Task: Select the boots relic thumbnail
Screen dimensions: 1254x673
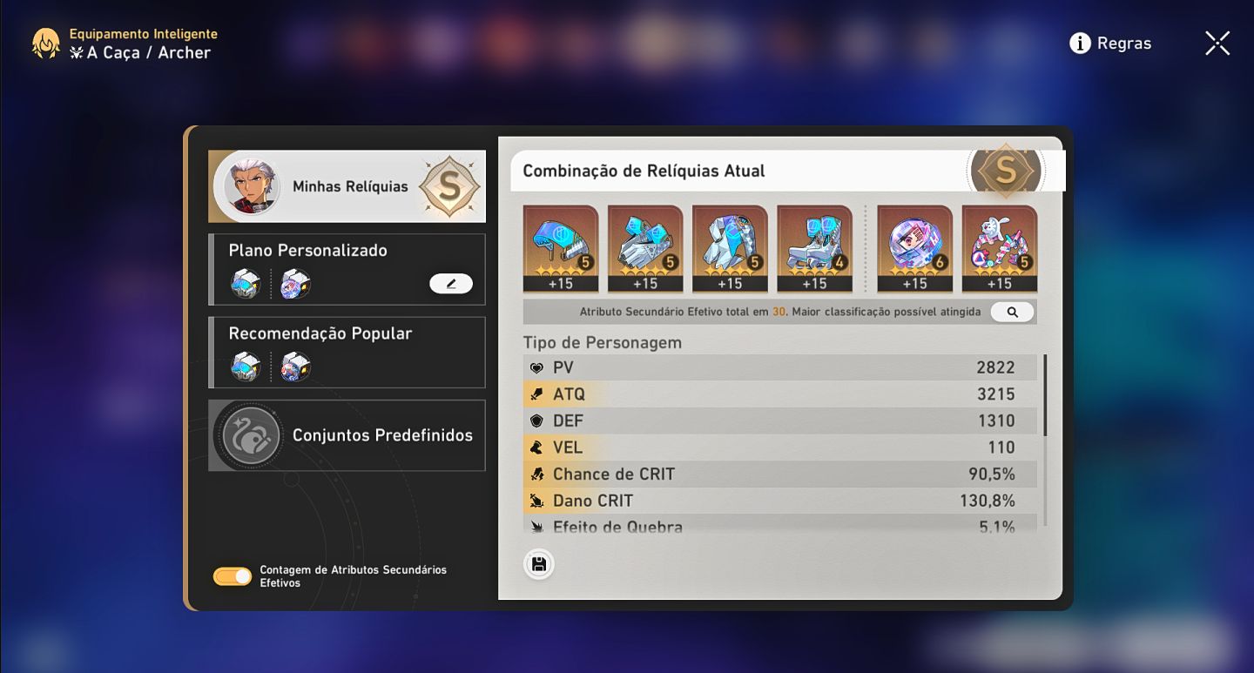Action: [814, 249]
